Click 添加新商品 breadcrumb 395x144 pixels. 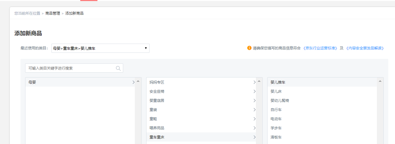click(x=74, y=13)
